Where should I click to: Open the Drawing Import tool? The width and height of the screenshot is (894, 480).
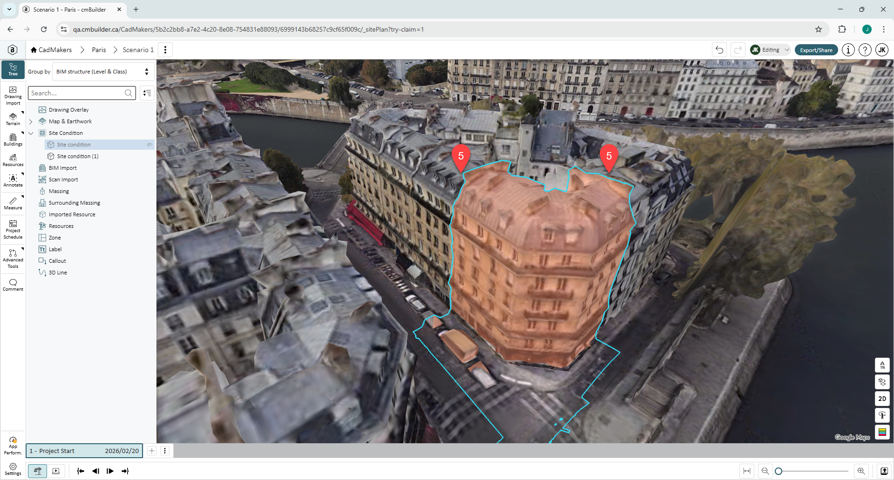(13, 96)
